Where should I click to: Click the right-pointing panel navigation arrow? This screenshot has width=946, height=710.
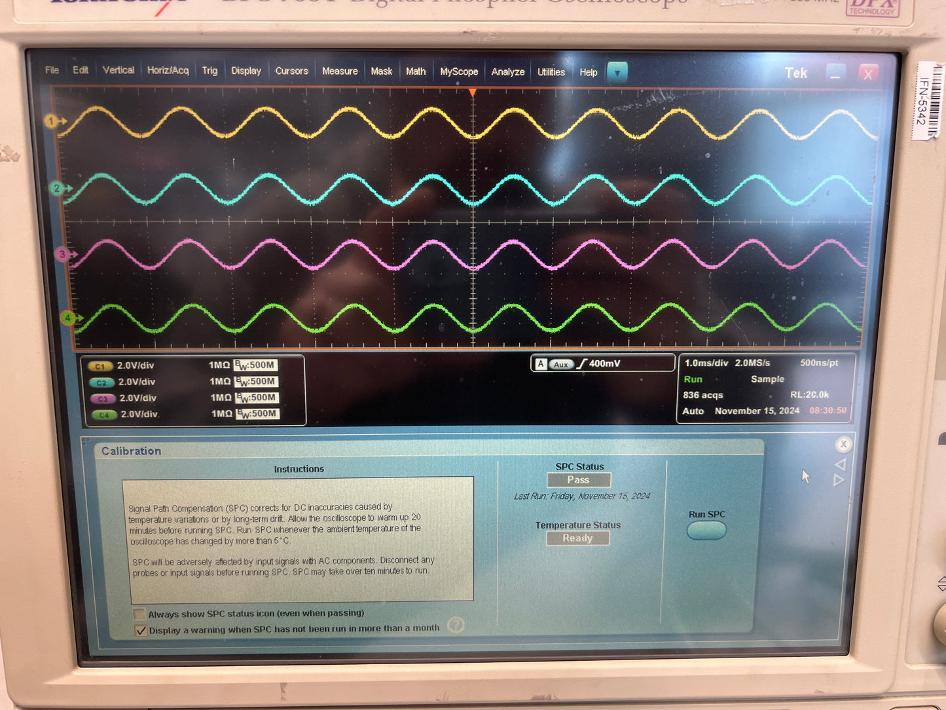pyautogui.click(x=839, y=481)
